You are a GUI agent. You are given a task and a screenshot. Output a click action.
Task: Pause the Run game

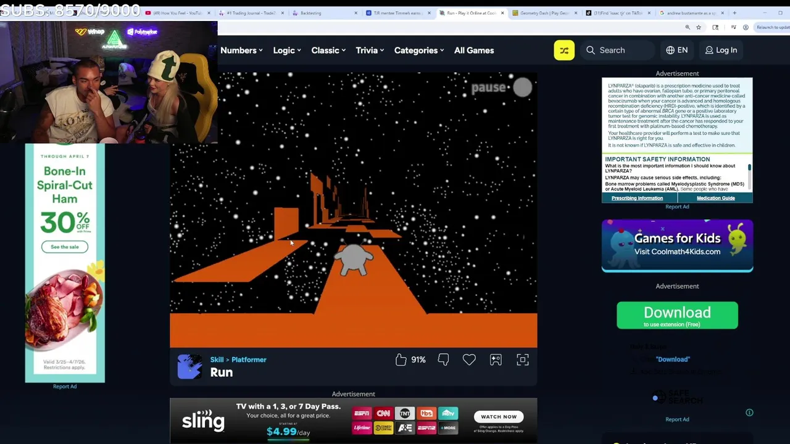[x=502, y=88]
